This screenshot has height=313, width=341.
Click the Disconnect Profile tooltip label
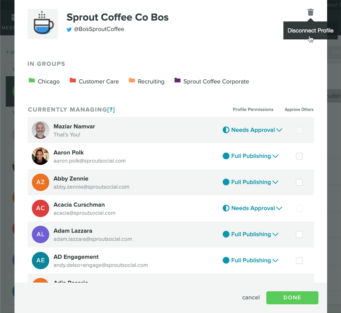310,30
